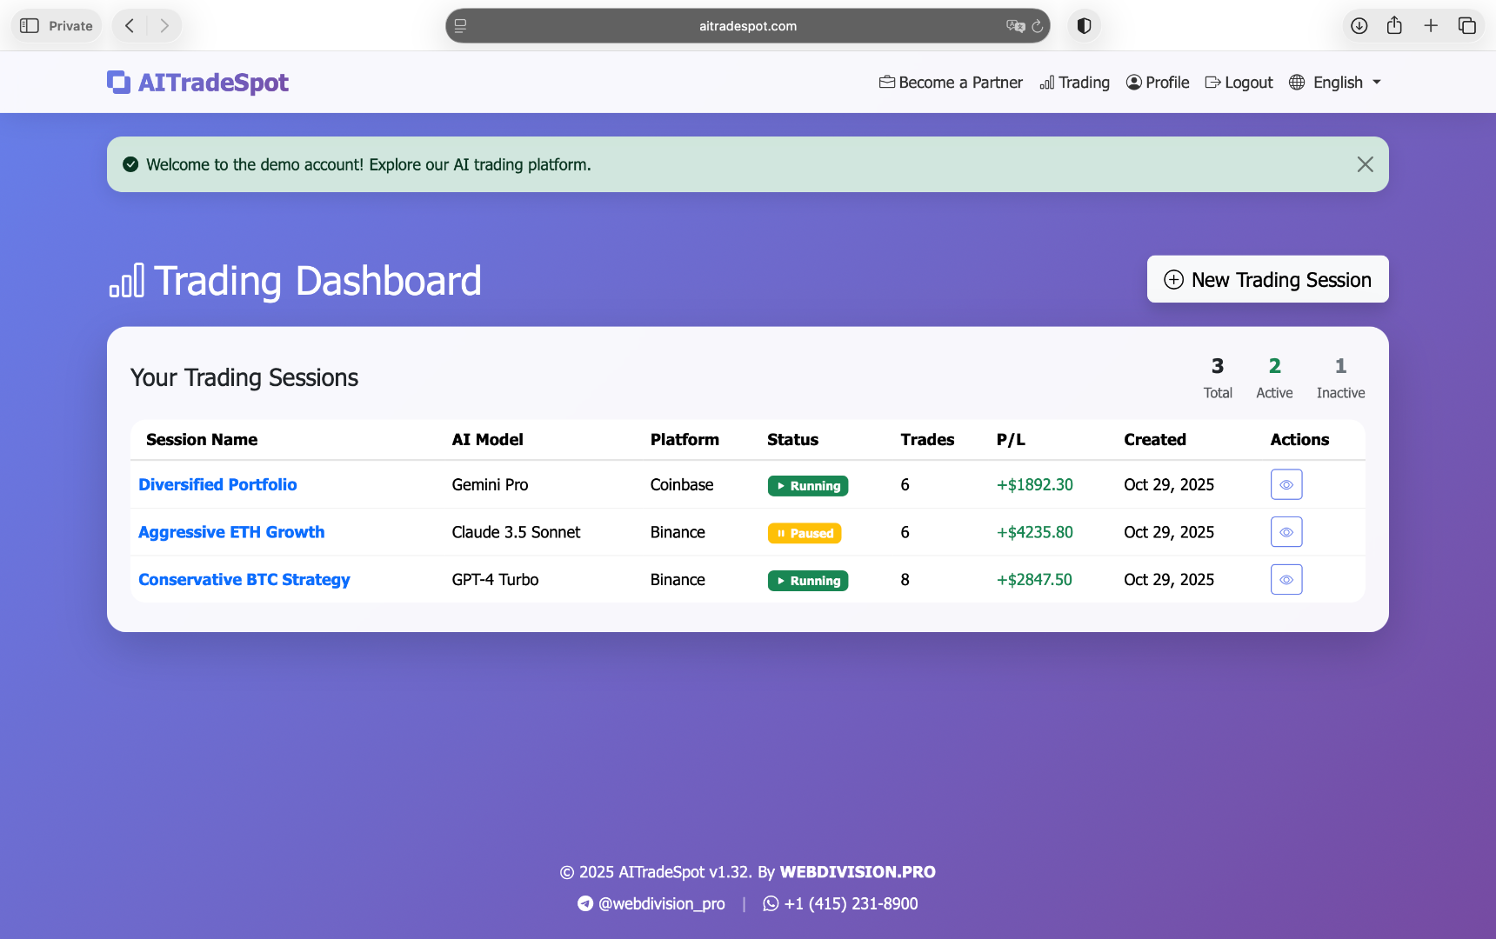Go to Trading in the navigation menu
Image resolution: width=1496 pixels, height=939 pixels.
tap(1074, 83)
